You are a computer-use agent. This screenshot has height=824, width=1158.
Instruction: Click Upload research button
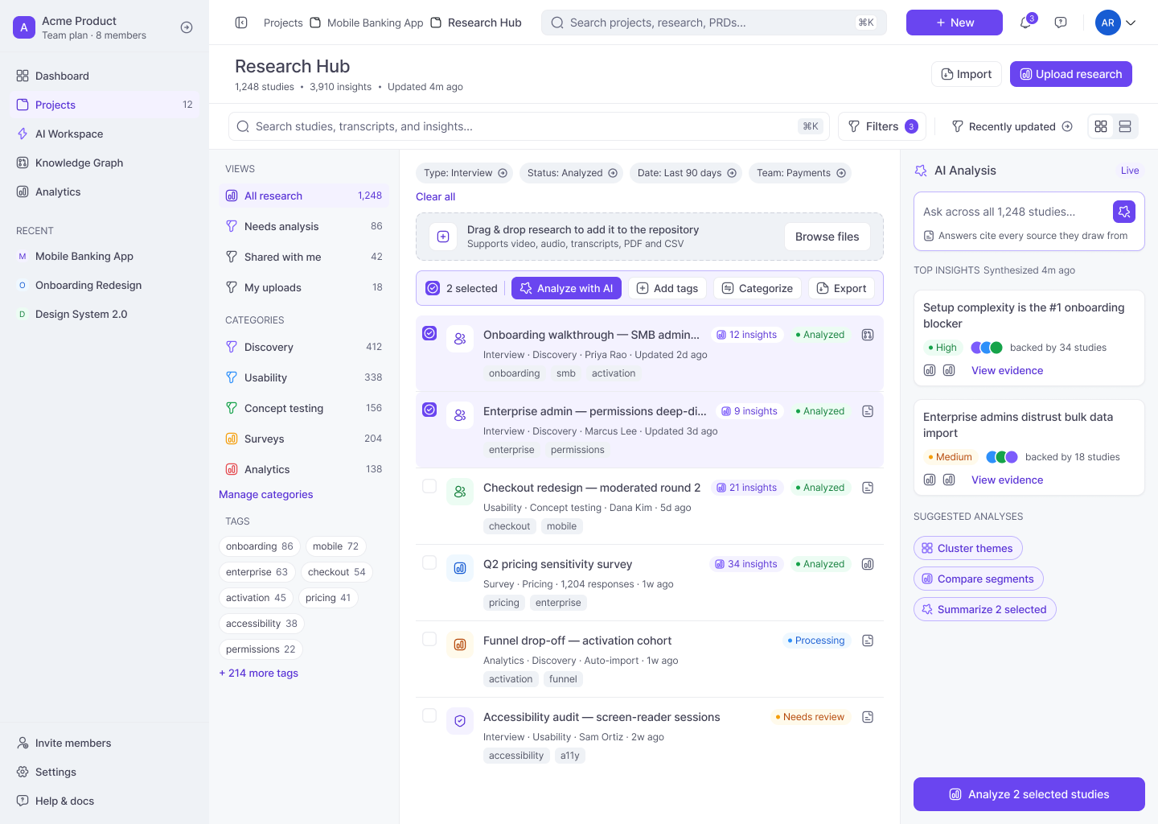1071,74
